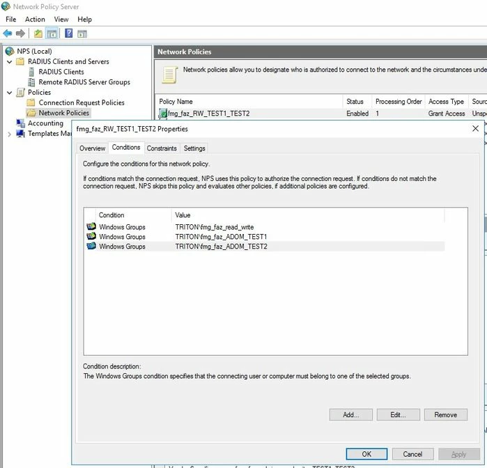The width and height of the screenshot is (487, 468).
Task: Open the View menu
Action: click(61, 19)
